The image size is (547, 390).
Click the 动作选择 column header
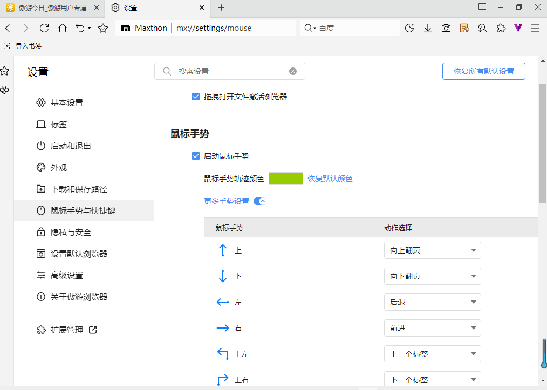pyautogui.click(x=398, y=228)
